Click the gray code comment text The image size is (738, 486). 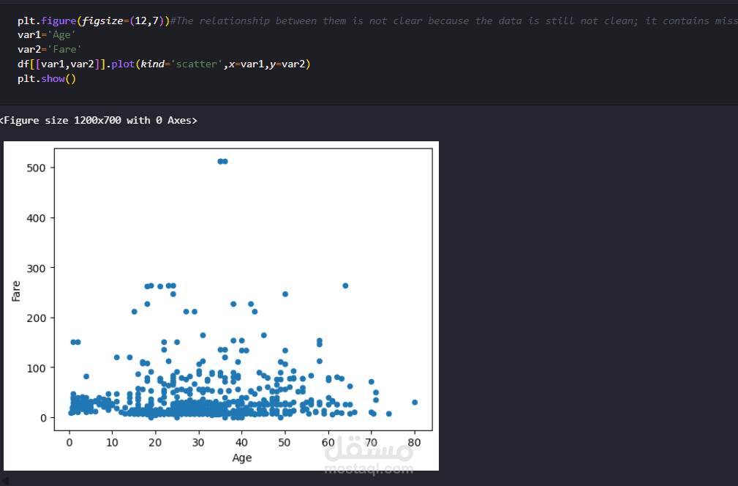pyautogui.click(x=453, y=20)
